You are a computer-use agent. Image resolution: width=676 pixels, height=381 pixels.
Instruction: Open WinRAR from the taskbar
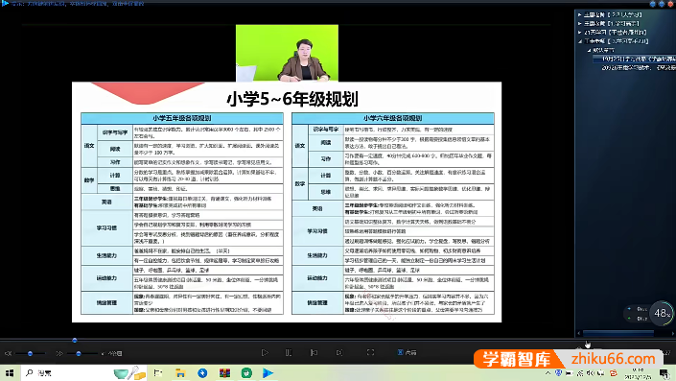click(224, 372)
